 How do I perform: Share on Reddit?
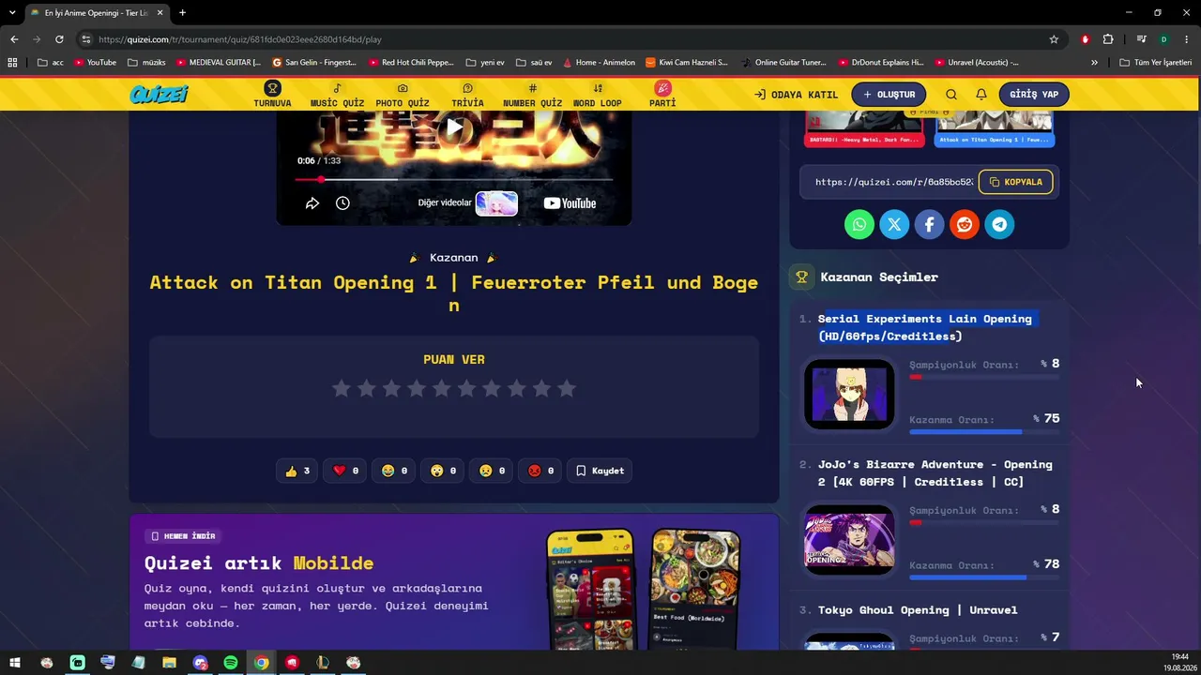(x=965, y=224)
